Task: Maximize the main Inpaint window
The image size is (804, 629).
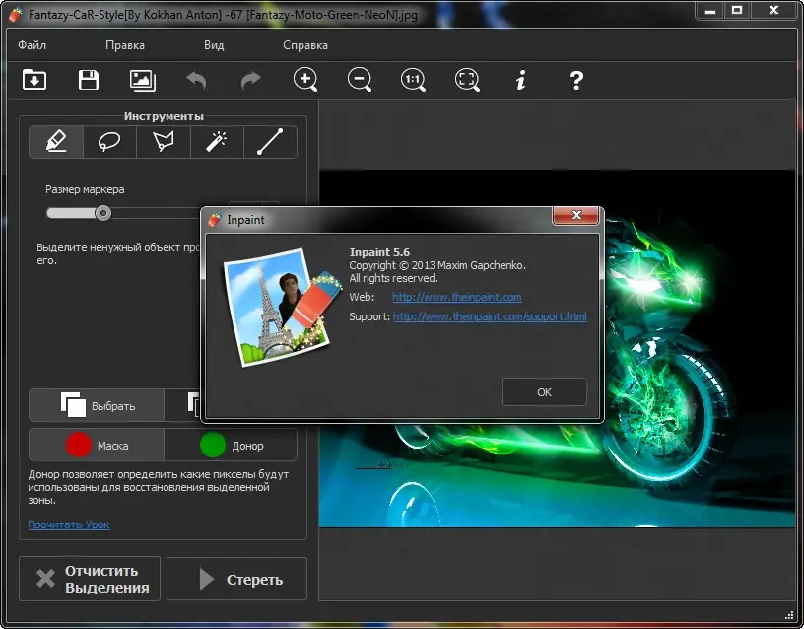Action: point(737,10)
